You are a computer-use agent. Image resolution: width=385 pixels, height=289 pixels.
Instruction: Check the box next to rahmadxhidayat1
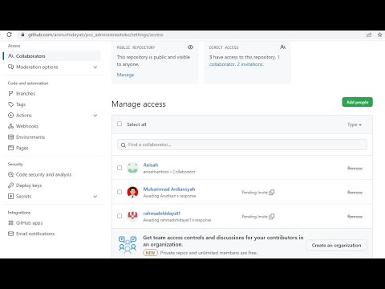coord(120,216)
